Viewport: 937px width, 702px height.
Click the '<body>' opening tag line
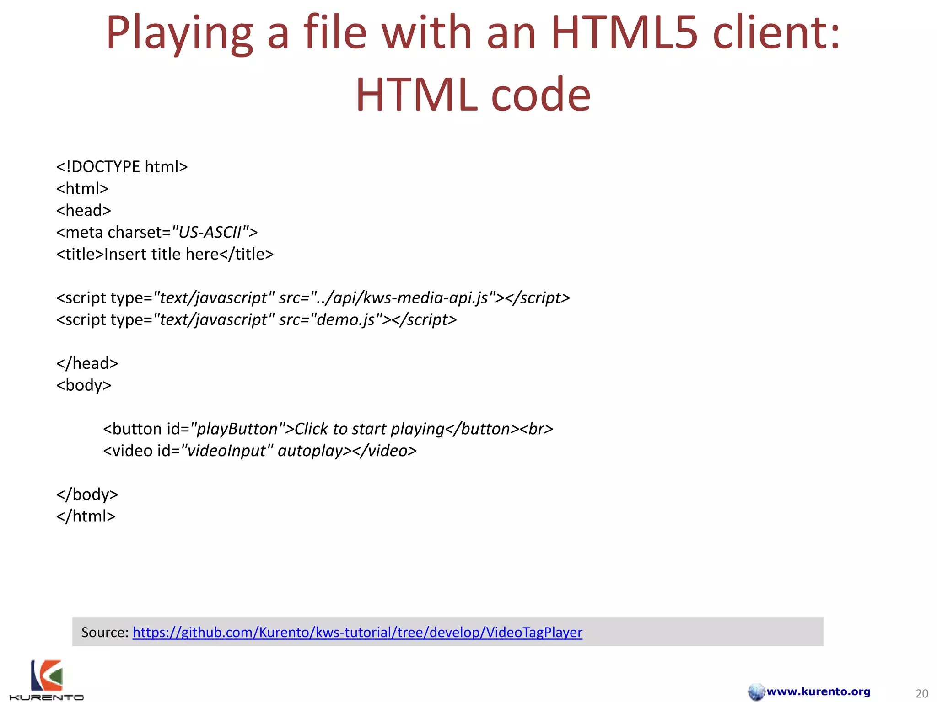pos(84,385)
